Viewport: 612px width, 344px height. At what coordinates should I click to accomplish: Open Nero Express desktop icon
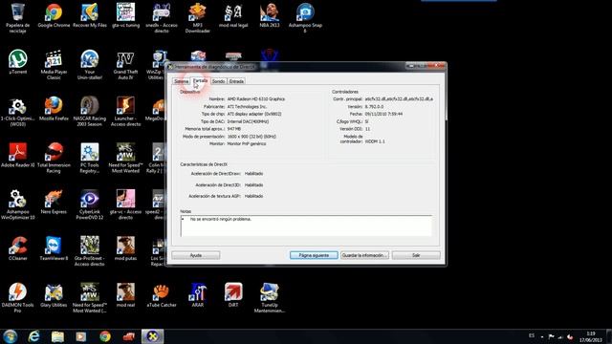click(54, 202)
